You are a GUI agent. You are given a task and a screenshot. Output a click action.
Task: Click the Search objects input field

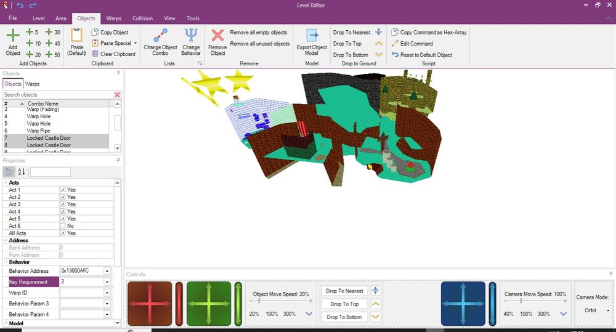[x=57, y=95]
